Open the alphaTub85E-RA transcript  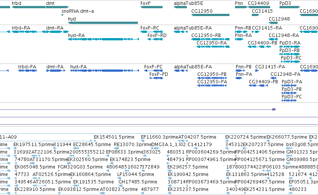[193, 28]
